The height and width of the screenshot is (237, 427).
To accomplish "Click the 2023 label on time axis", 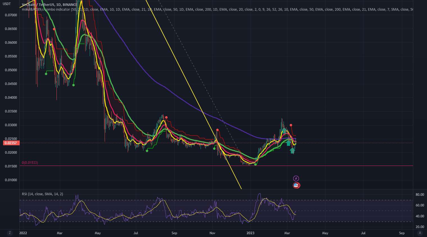I will 250,233.
